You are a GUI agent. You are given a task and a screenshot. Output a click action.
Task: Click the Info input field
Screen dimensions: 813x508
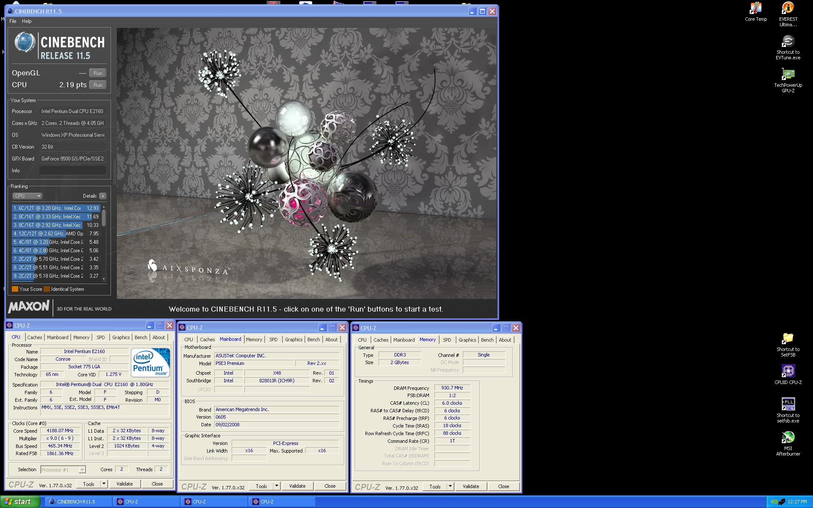point(72,171)
